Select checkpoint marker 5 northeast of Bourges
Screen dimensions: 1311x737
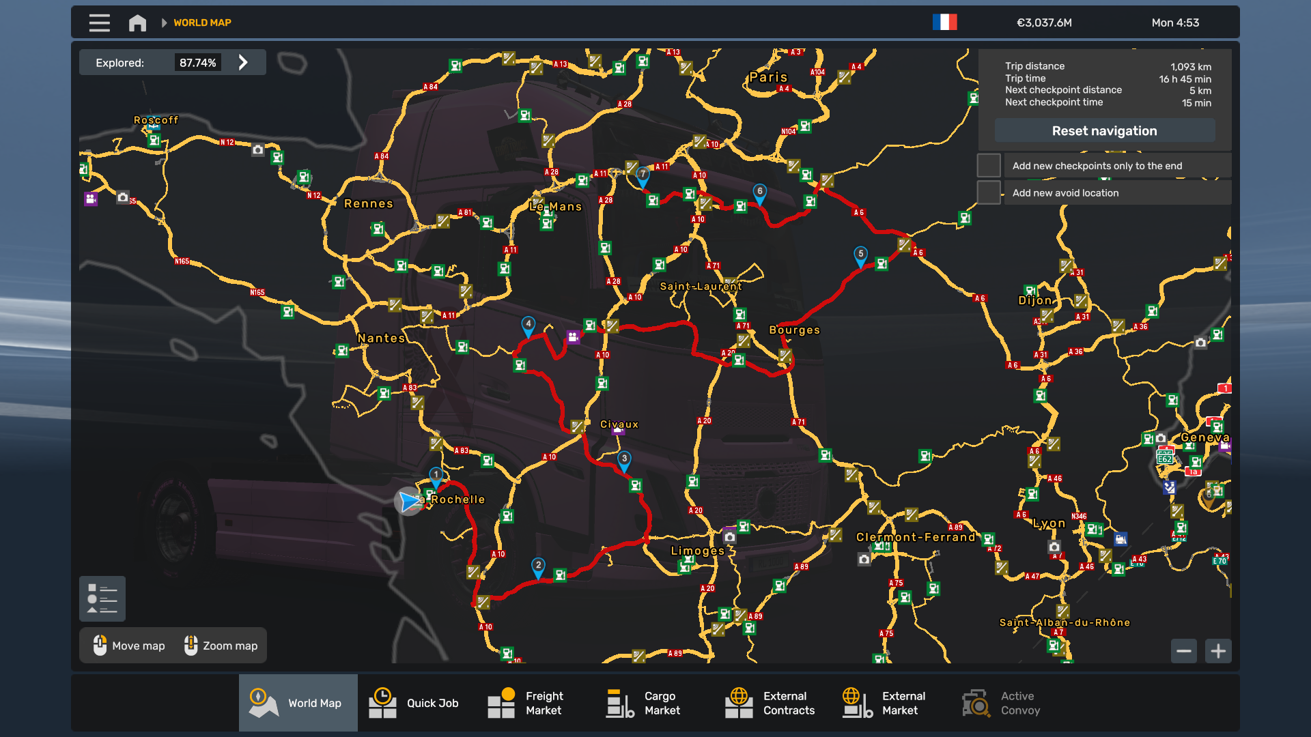[x=861, y=257]
